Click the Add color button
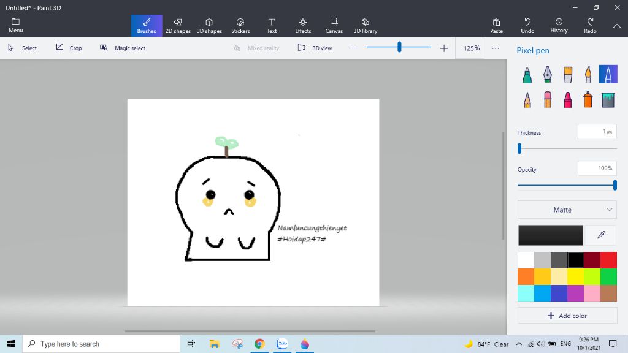The height and width of the screenshot is (353, 628). click(x=567, y=316)
